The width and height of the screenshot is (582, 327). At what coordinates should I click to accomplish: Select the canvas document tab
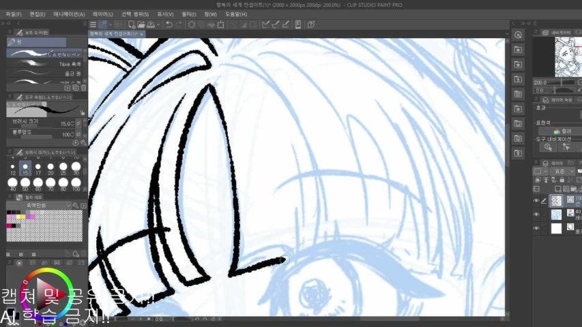pyautogui.click(x=116, y=34)
